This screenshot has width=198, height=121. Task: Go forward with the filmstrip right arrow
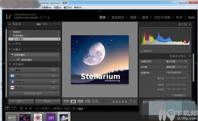click(x=30, y=108)
